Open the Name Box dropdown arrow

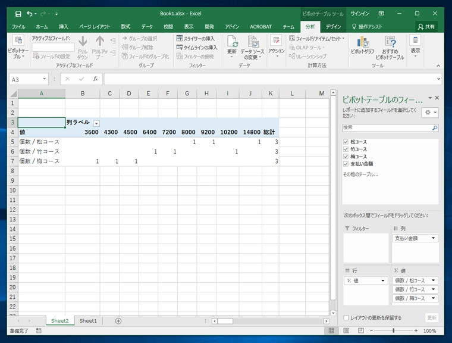[45, 79]
